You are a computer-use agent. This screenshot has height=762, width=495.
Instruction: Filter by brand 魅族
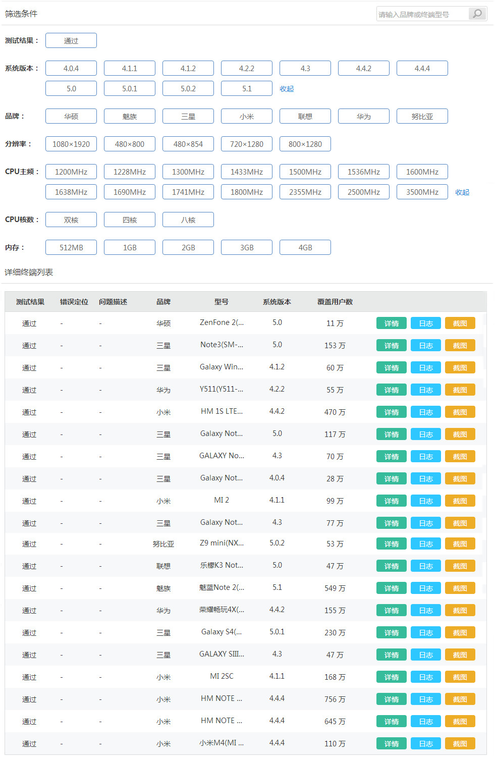point(130,116)
